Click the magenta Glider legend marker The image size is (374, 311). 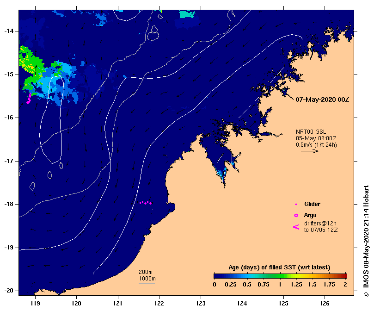pyautogui.click(x=296, y=204)
